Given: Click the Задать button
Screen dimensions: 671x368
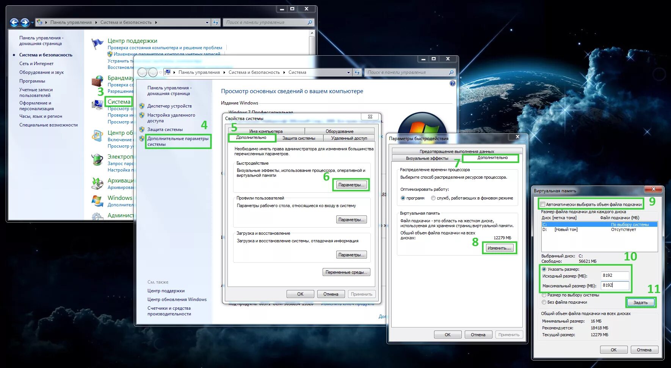Looking at the screenshot, I should 640,303.
